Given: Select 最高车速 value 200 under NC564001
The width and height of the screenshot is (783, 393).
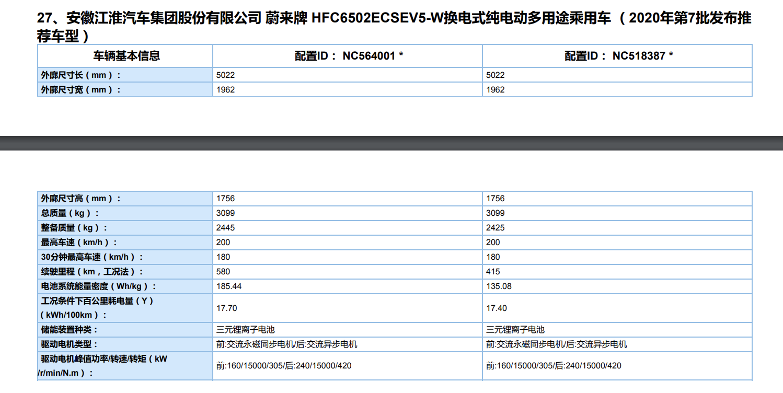Looking at the screenshot, I should [223, 242].
